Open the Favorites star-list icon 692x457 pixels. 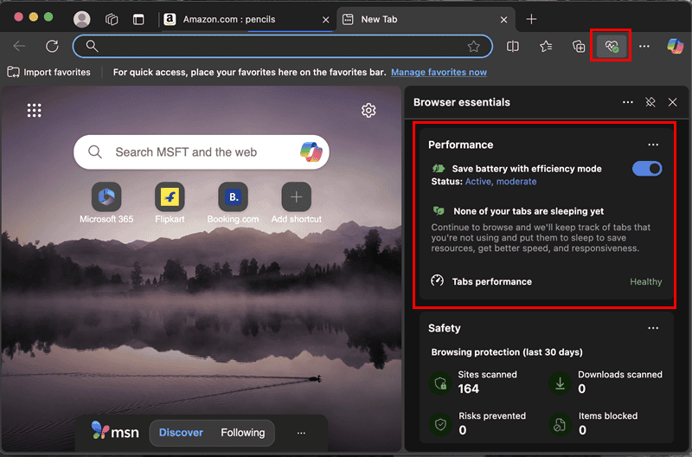[x=546, y=46]
